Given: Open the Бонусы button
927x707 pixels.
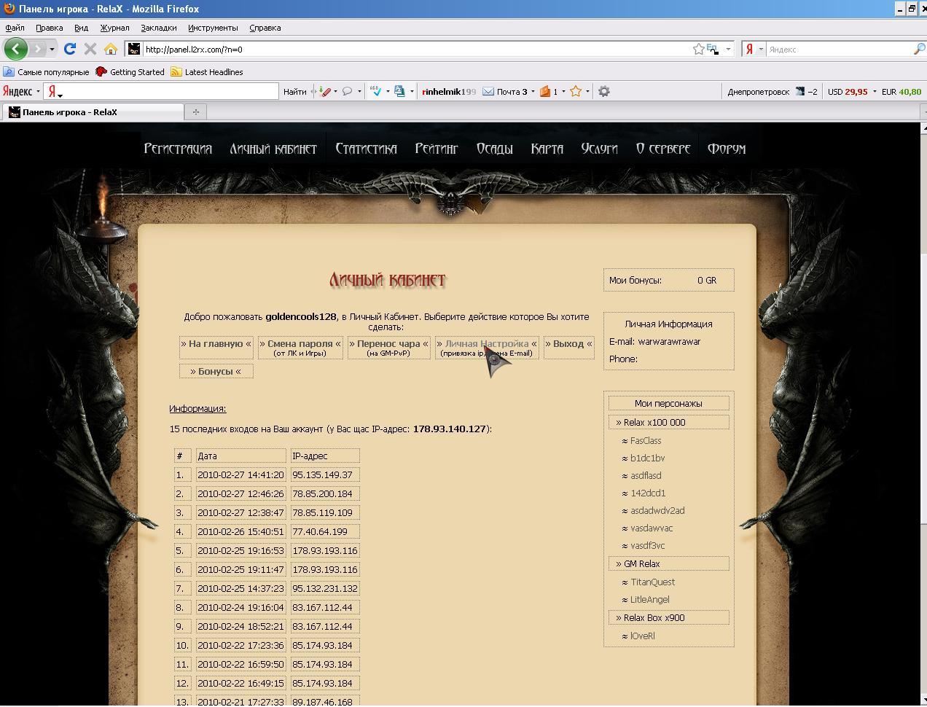Looking at the screenshot, I should pos(216,371).
